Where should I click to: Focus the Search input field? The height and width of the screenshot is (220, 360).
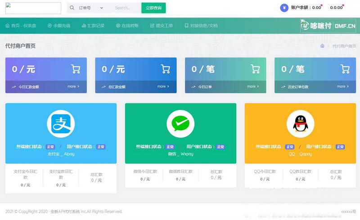pos(126,8)
